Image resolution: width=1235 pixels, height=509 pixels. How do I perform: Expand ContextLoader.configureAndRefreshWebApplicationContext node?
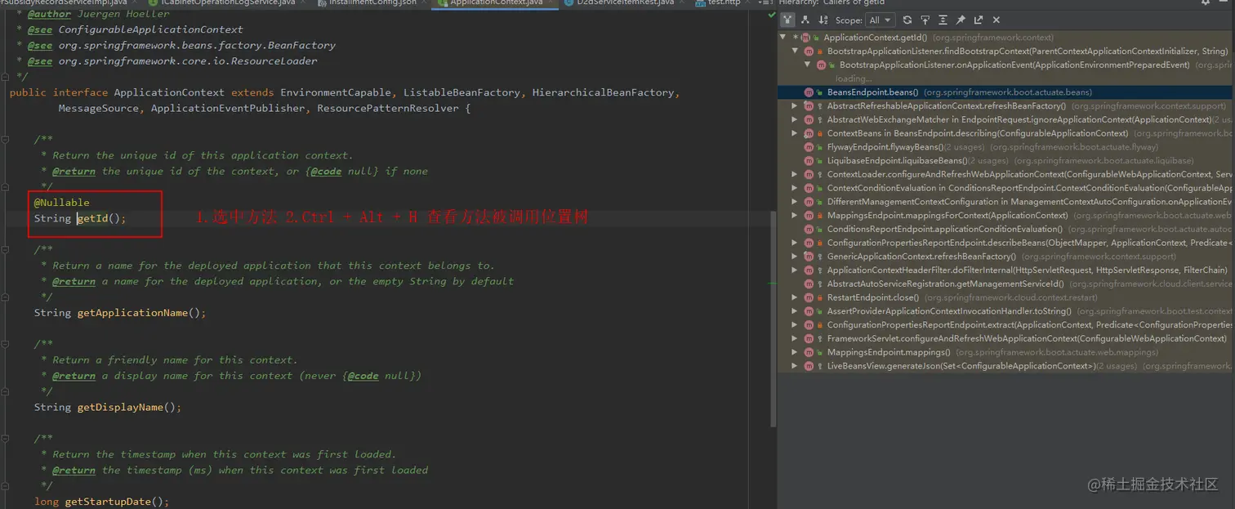(x=794, y=174)
